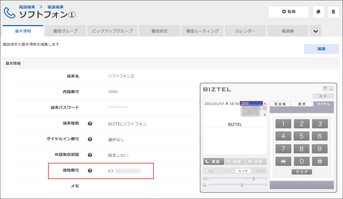
Task: Dial key 6 on the keypad
Action: pyautogui.click(x=320, y=136)
